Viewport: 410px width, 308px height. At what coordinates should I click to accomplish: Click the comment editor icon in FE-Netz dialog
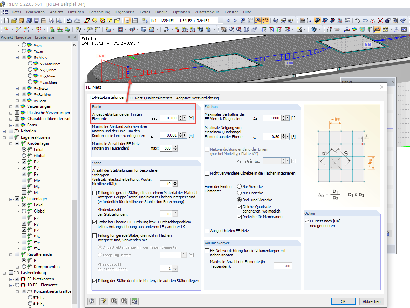pos(104,301)
